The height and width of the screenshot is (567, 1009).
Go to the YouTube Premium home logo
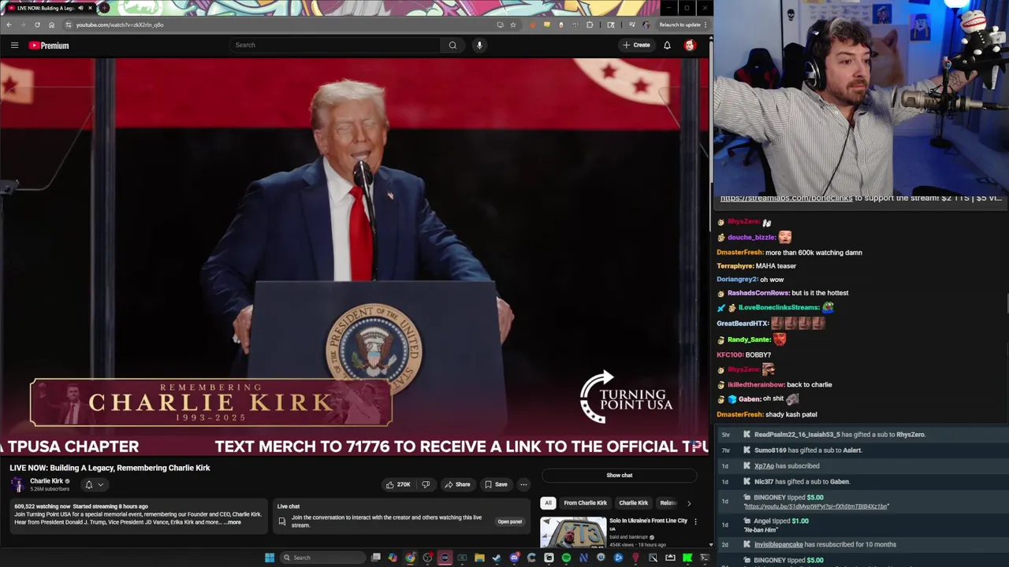49,45
